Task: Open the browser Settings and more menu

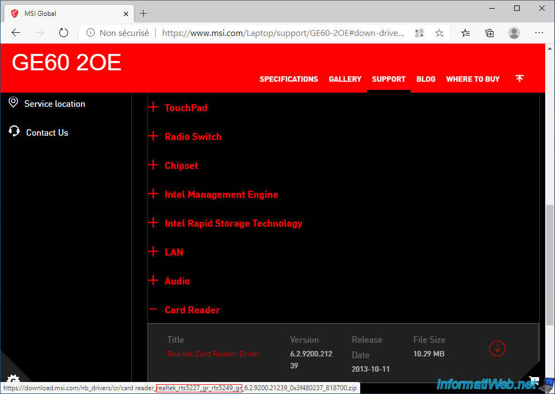Action: click(x=539, y=33)
